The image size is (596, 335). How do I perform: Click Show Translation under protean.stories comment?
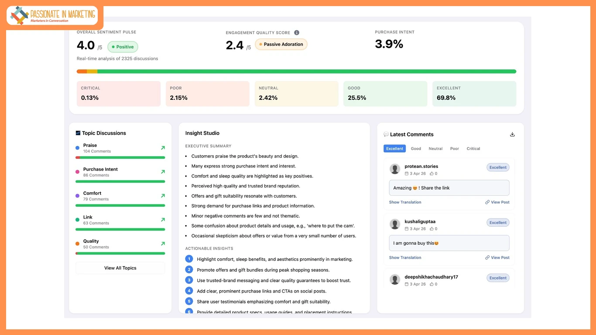tap(405, 202)
